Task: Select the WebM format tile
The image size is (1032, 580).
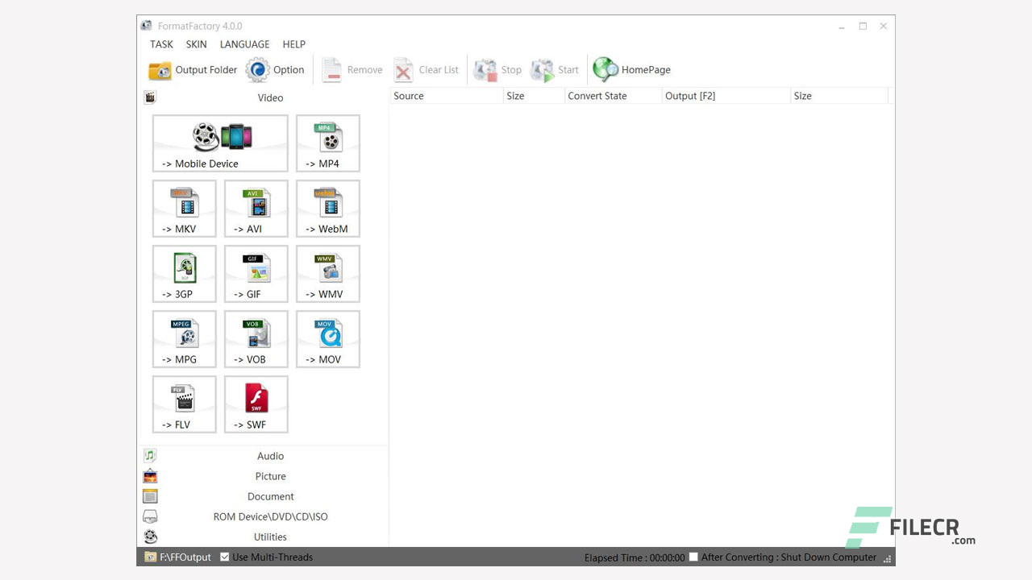Action: (x=328, y=209)
